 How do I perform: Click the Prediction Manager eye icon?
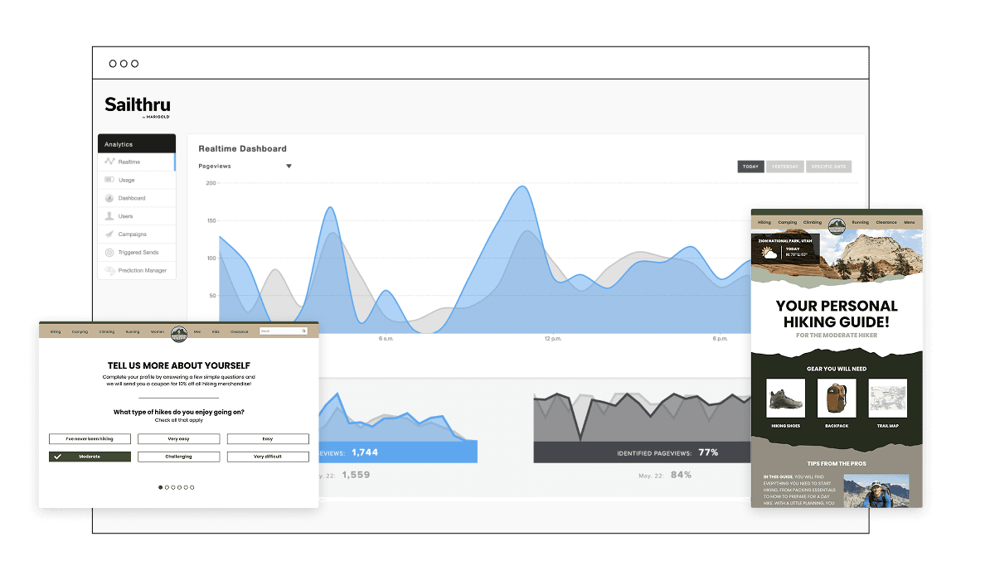coord(109,271)
